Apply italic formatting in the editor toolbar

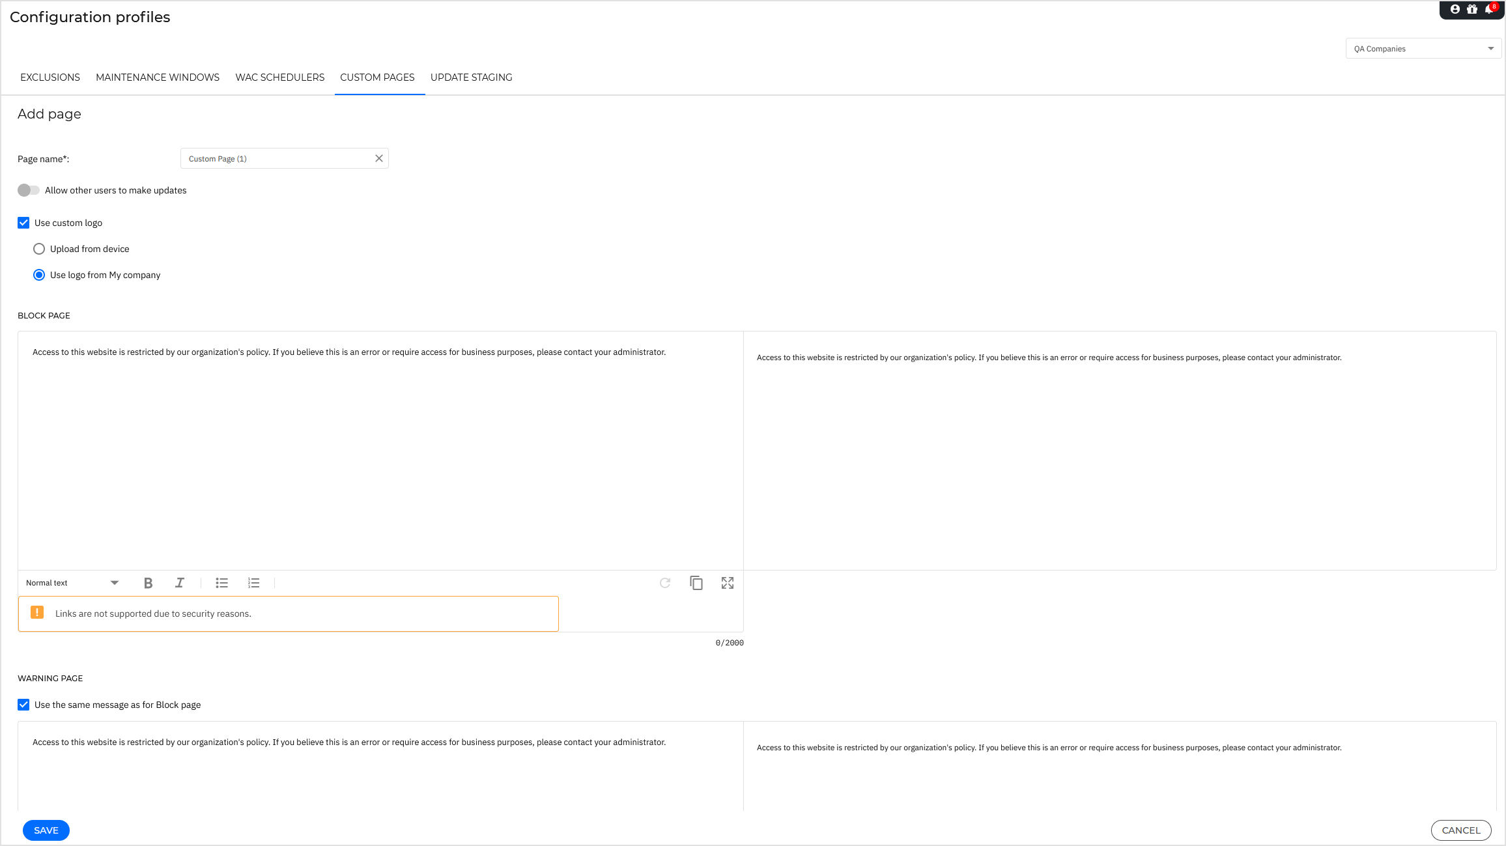(x=180, y=583)
